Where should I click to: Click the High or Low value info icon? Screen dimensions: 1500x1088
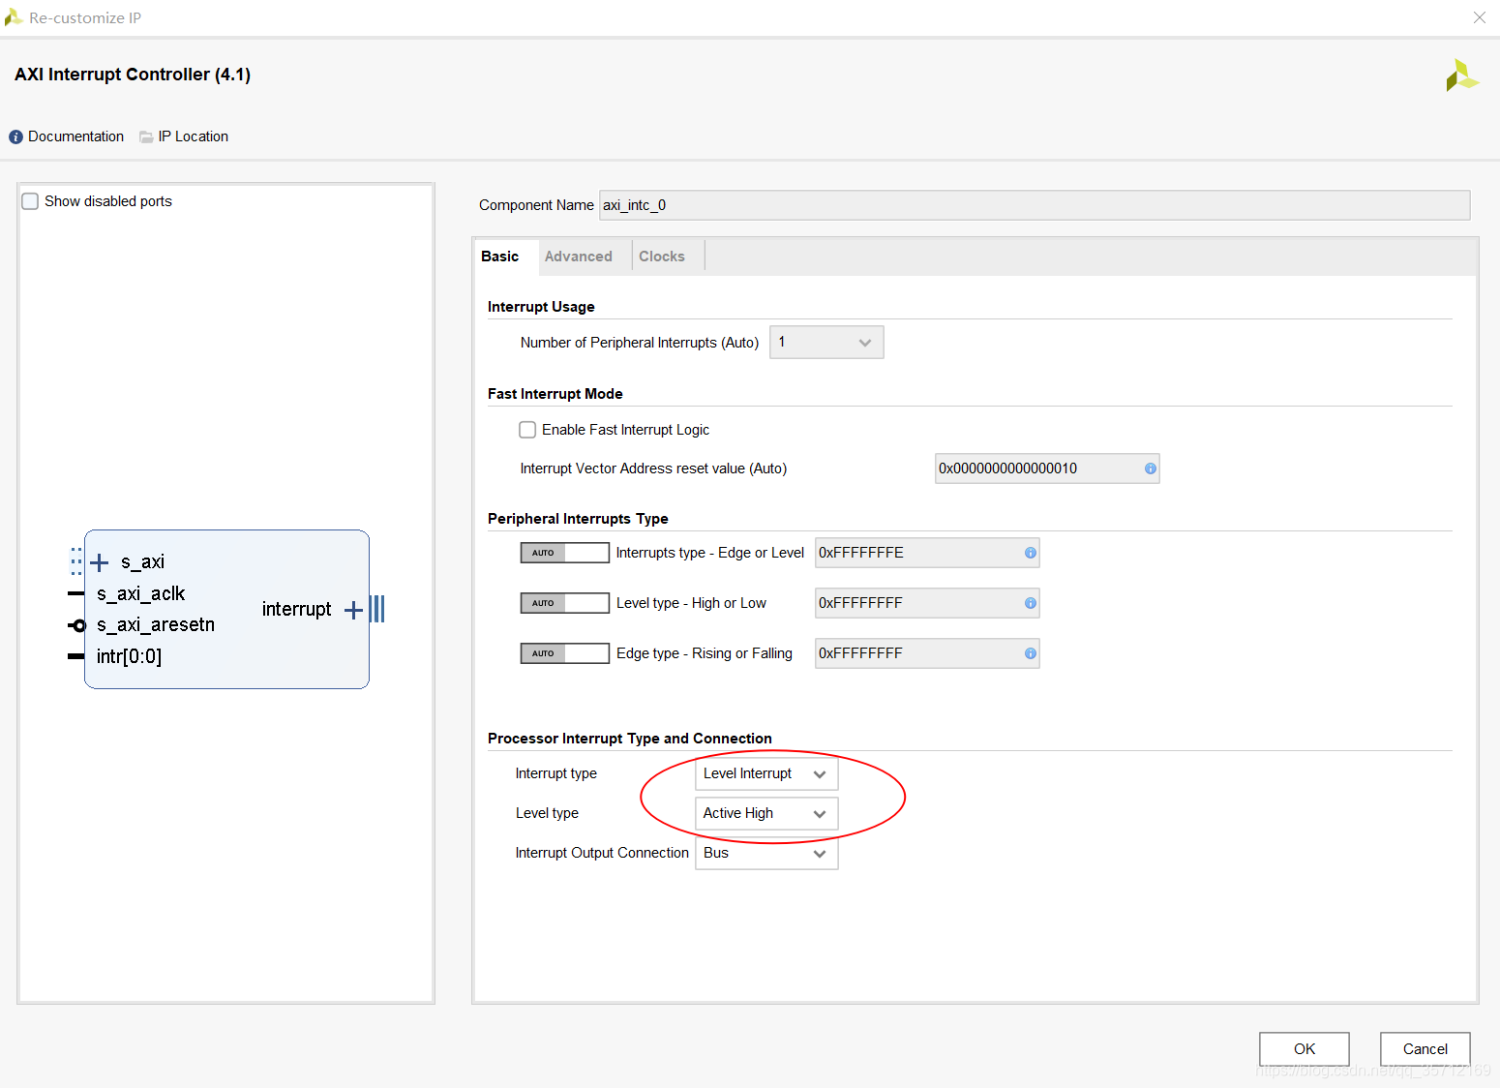pyautogui.click(x=1031, y=603)
